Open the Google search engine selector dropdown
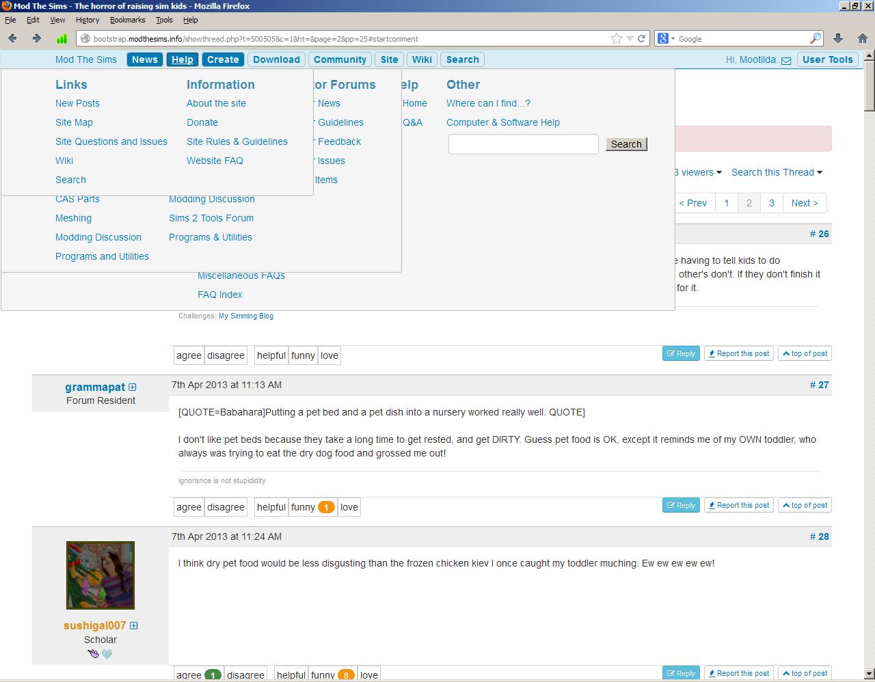 pos(666,39)
